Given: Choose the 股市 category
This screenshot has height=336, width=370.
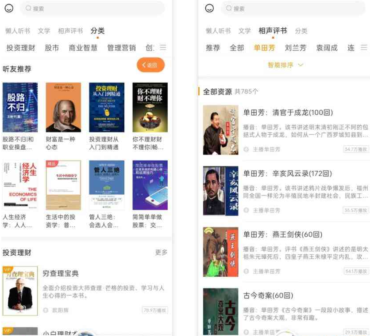Looking at the screenshot, I should click(52, 48).
